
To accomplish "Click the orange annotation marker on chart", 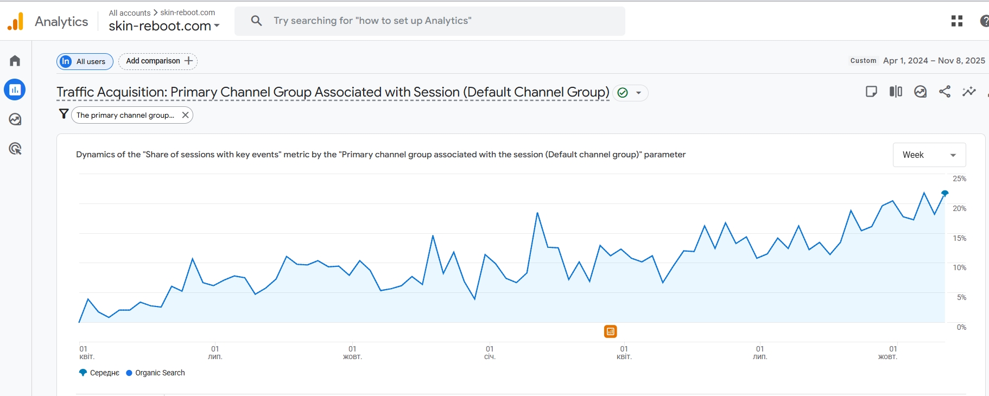I will point(611,331).
